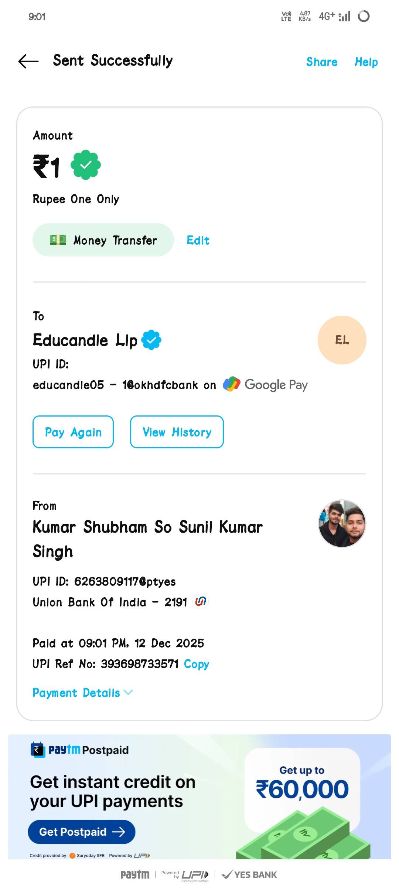399x890 pixels.
Task: Tap the green payment success badge
Action: point(86,165)
